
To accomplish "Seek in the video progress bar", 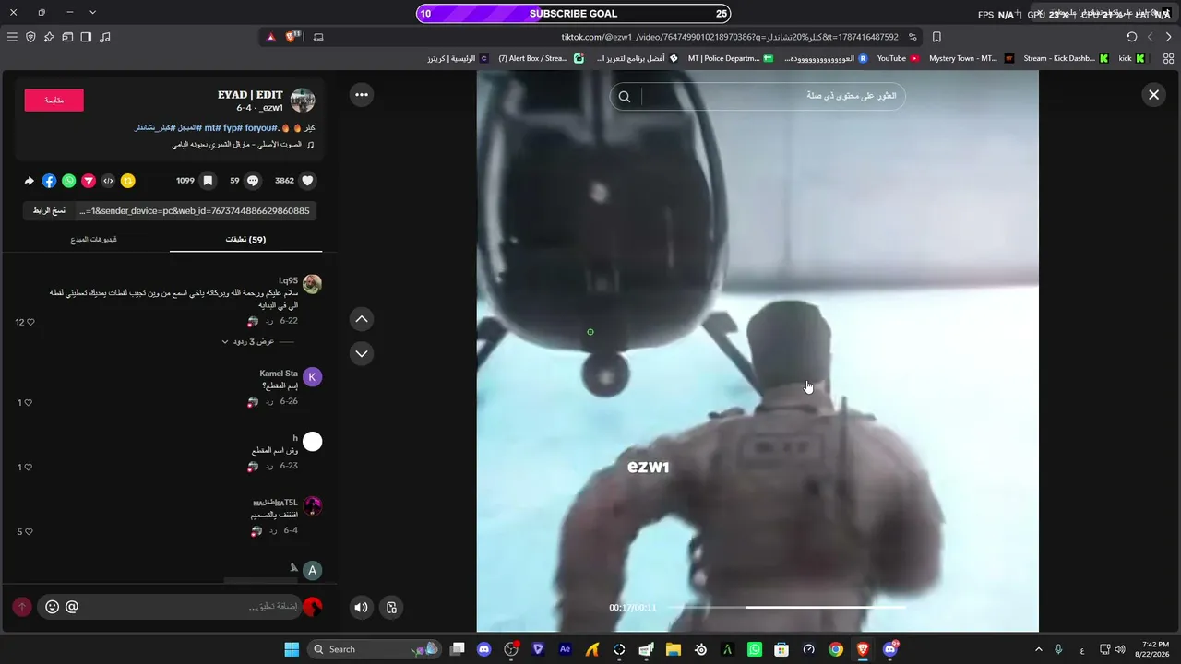I will (x=787, y=607).
